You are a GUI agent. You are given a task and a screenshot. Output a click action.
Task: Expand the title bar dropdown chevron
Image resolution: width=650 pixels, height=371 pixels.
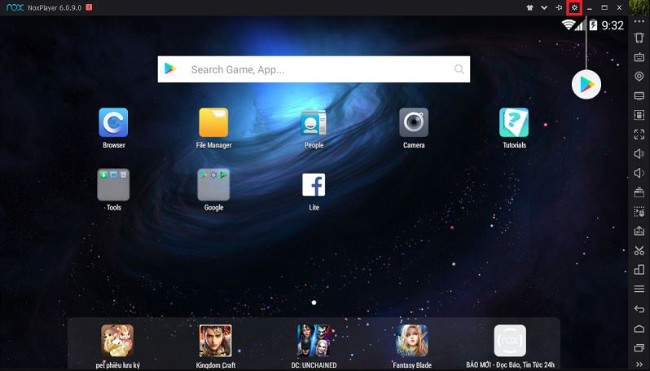click(x=544, y=7)
